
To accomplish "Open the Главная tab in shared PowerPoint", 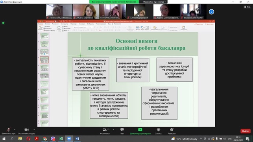I will click(41, 24).
